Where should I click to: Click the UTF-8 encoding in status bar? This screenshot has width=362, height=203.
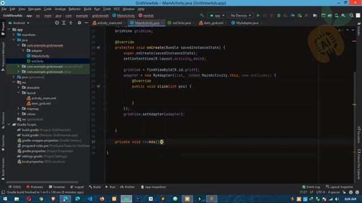pyautogui.click(x=321, y=192)
